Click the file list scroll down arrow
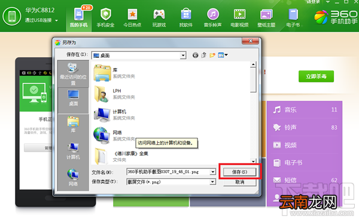359x219 pixels. (253, 161)
